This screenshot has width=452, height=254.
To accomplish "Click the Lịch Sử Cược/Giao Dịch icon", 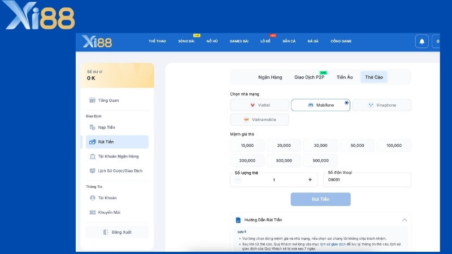I will [x=92, y=171].
